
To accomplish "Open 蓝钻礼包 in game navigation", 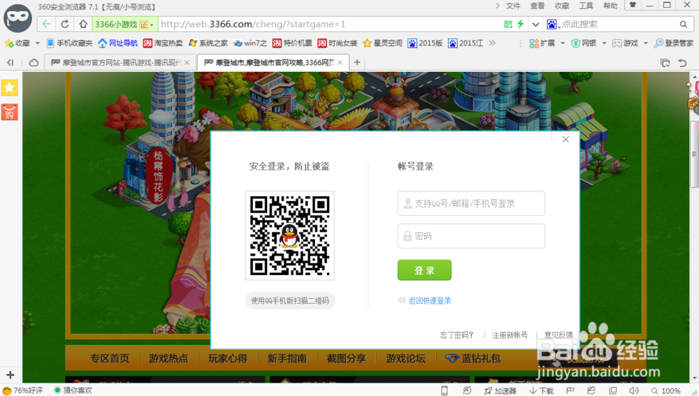I will [x=473, y=358].
